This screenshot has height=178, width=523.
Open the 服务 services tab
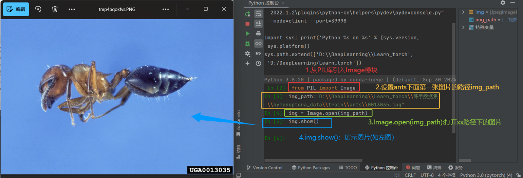(x=455, y=167)
